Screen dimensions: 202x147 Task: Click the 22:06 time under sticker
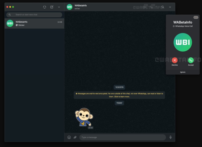[x=91, y=128]
